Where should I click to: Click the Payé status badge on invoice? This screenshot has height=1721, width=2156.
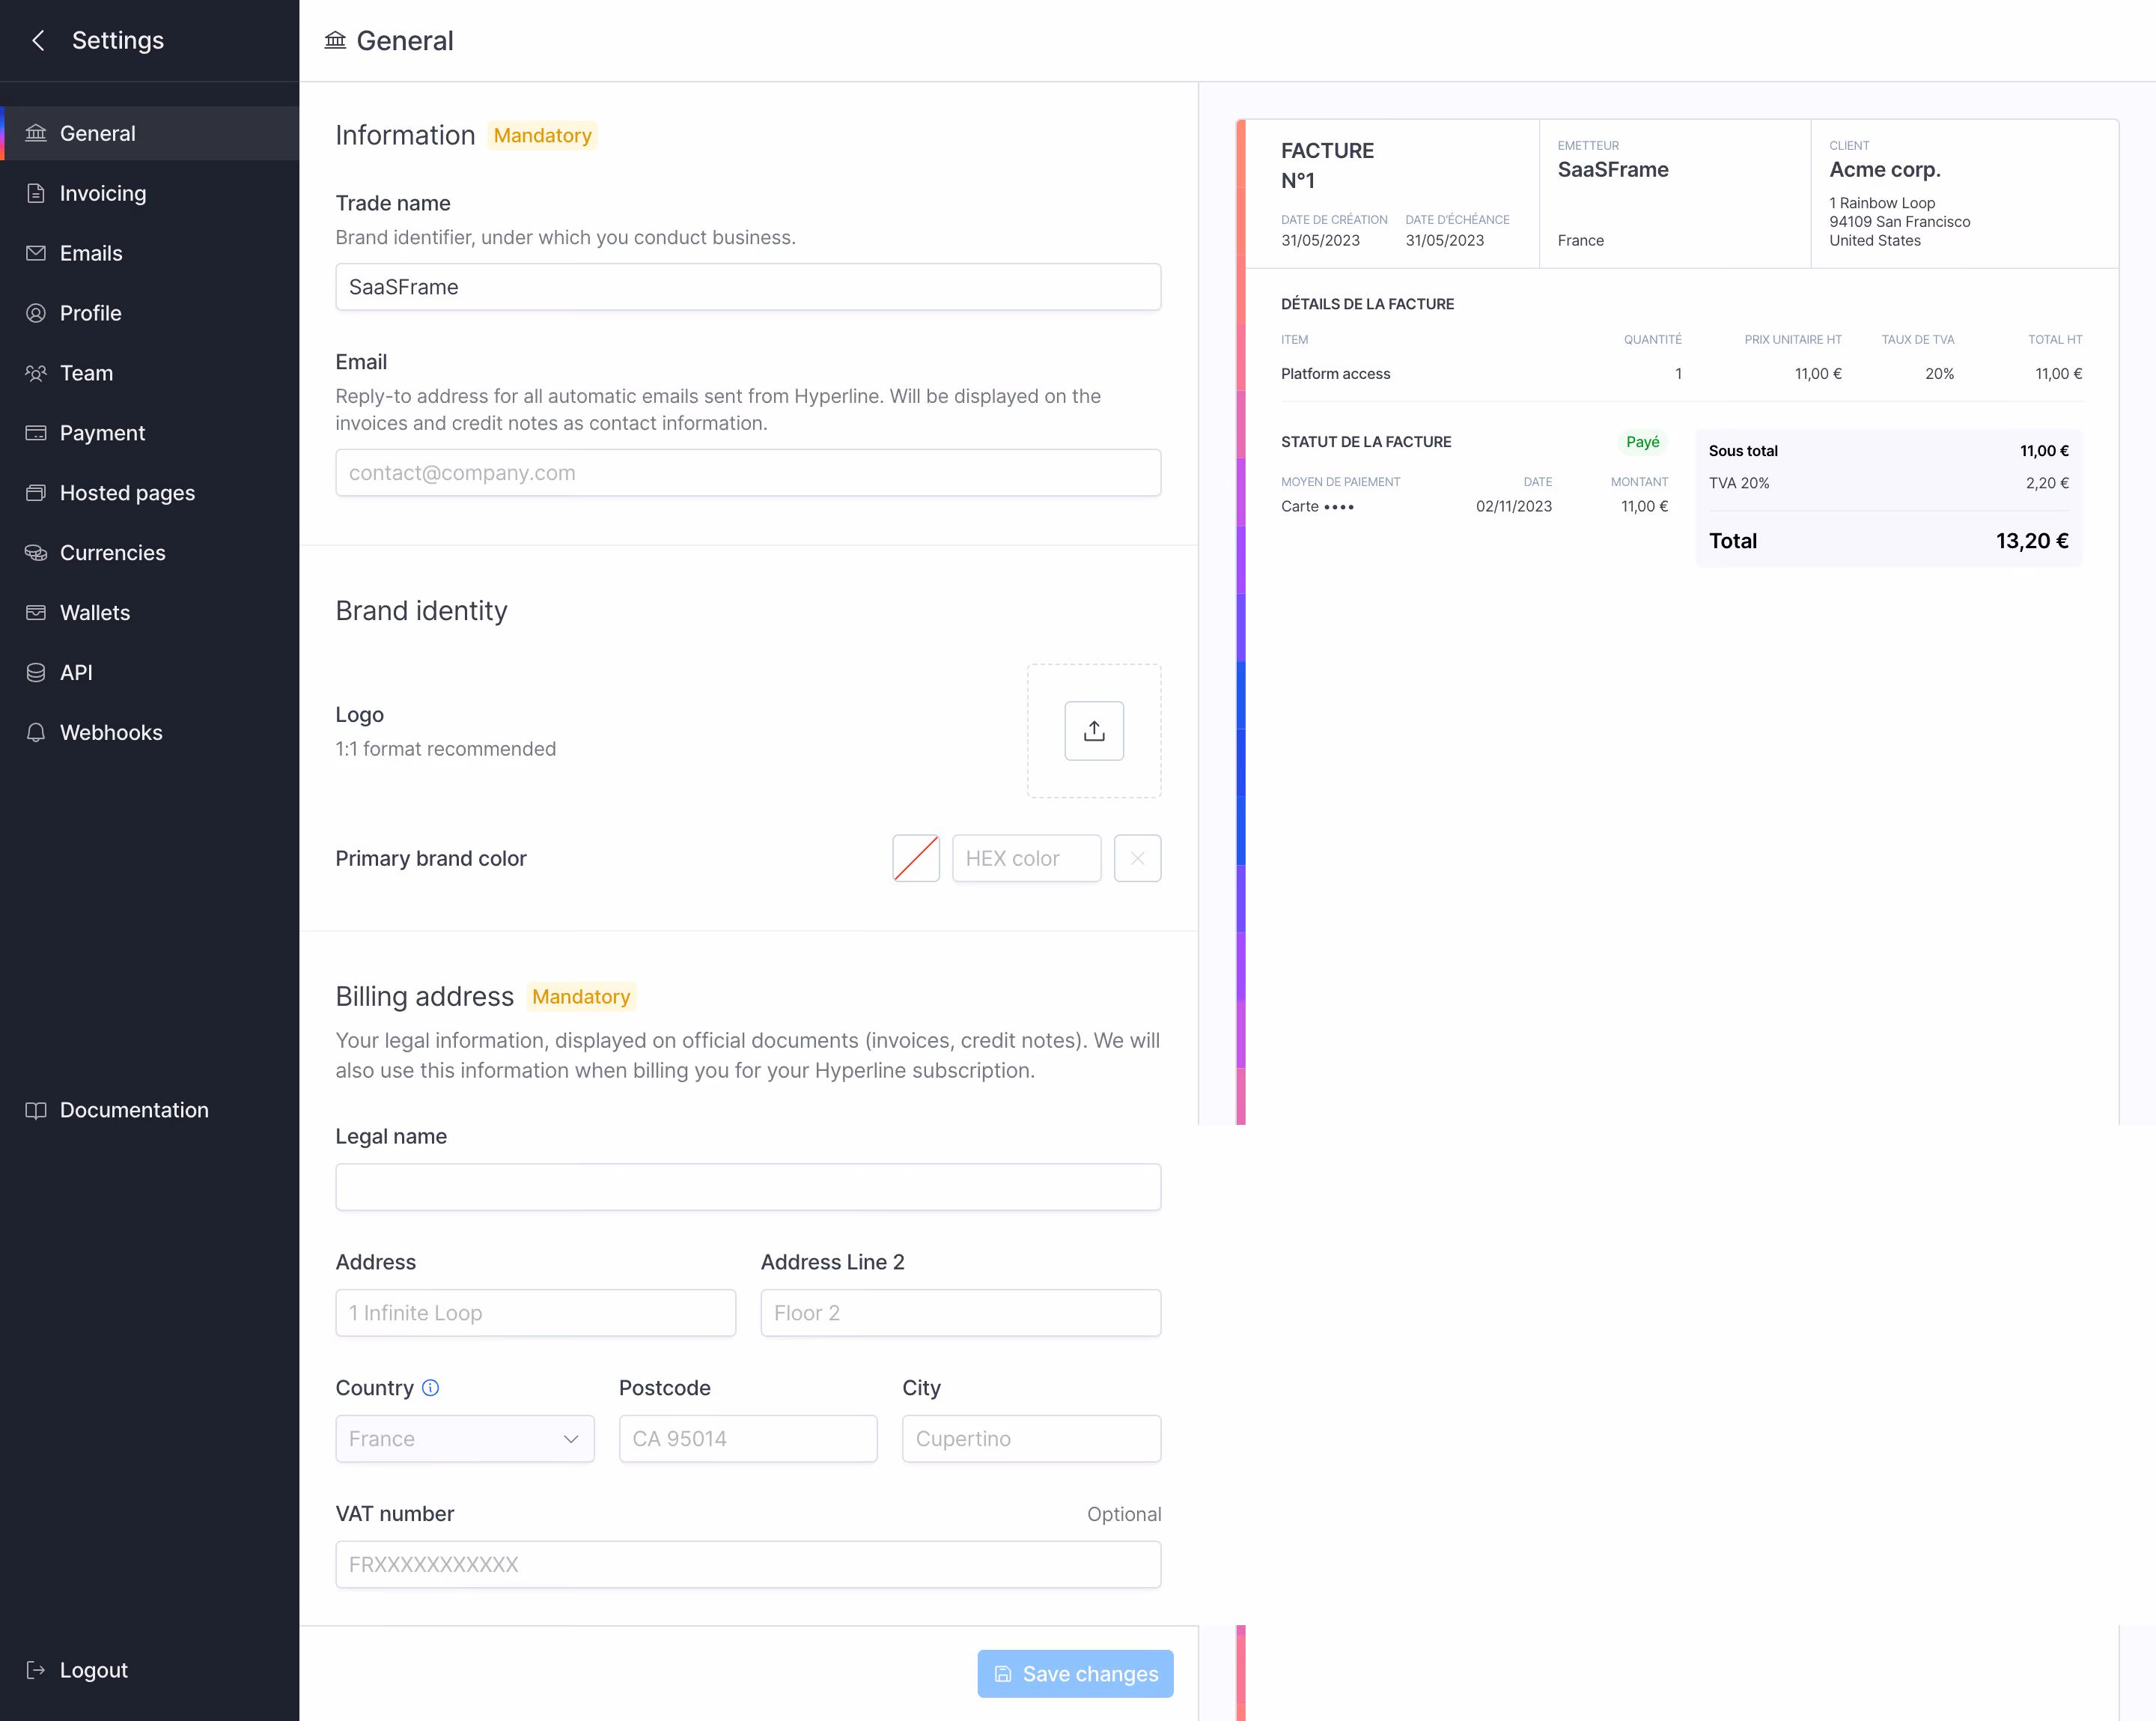click(x=1643, y=443)
